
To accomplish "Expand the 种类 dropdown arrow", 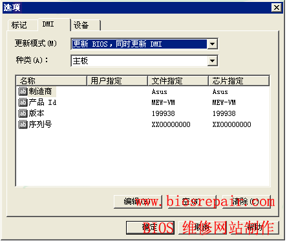I will tap(212, 61).
